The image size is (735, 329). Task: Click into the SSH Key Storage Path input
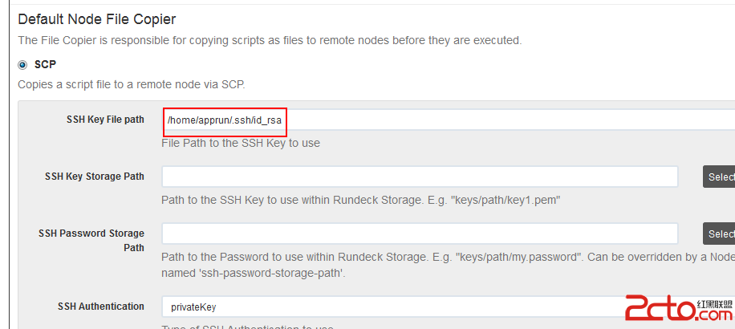tap(420, 177)
